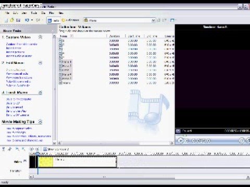Open the Clip menu
Screen dimensions: 250x187
tap(43, 13)
